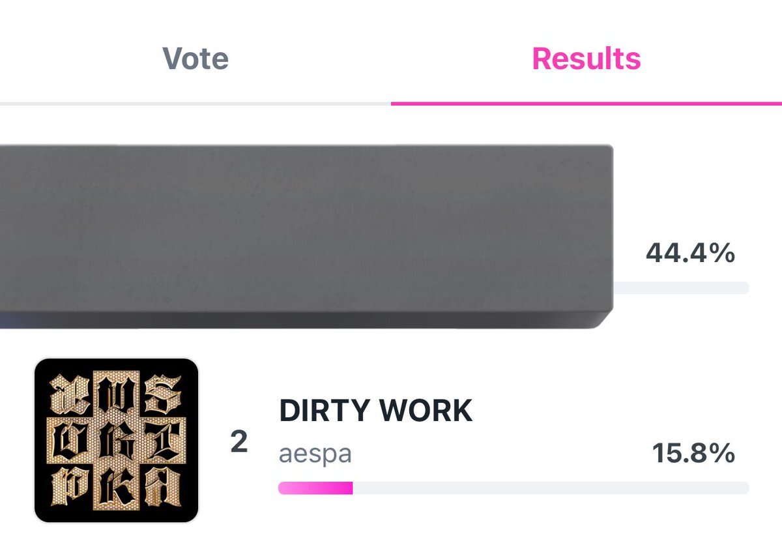Screen dimensions: 782x543
Task: Click the 44.4% vote percentage
Action: pyautogui.click(x=690, y=252)
